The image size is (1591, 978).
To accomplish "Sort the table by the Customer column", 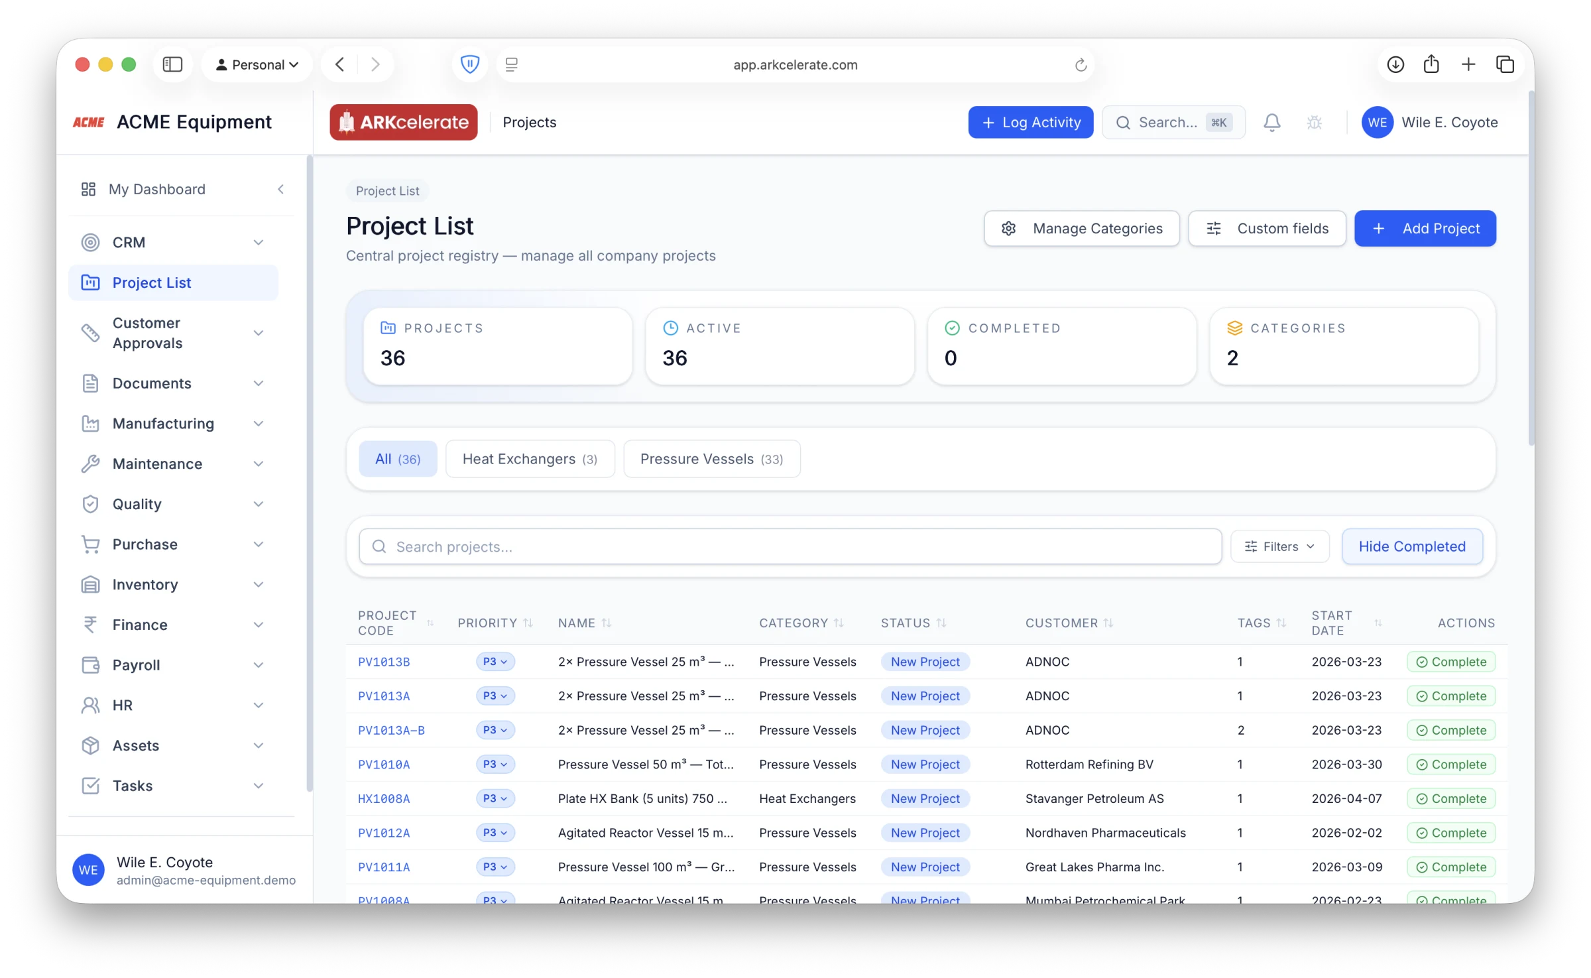I will [1069, 623].
